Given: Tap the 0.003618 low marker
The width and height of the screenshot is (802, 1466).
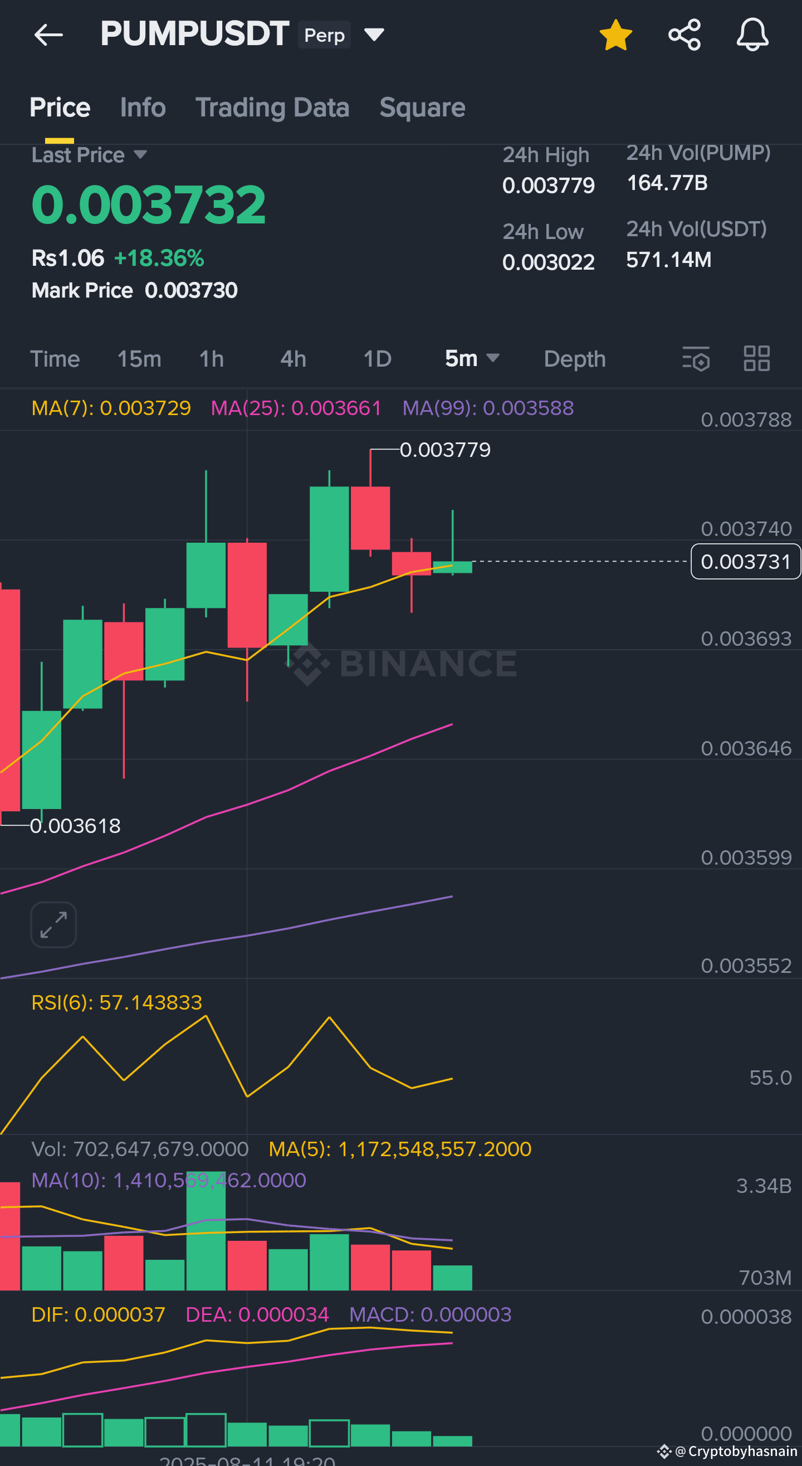Looking at the screenshot, I should [75, 826].
